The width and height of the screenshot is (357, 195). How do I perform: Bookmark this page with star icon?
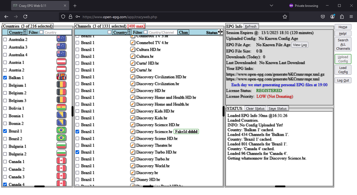pos(285,17)
